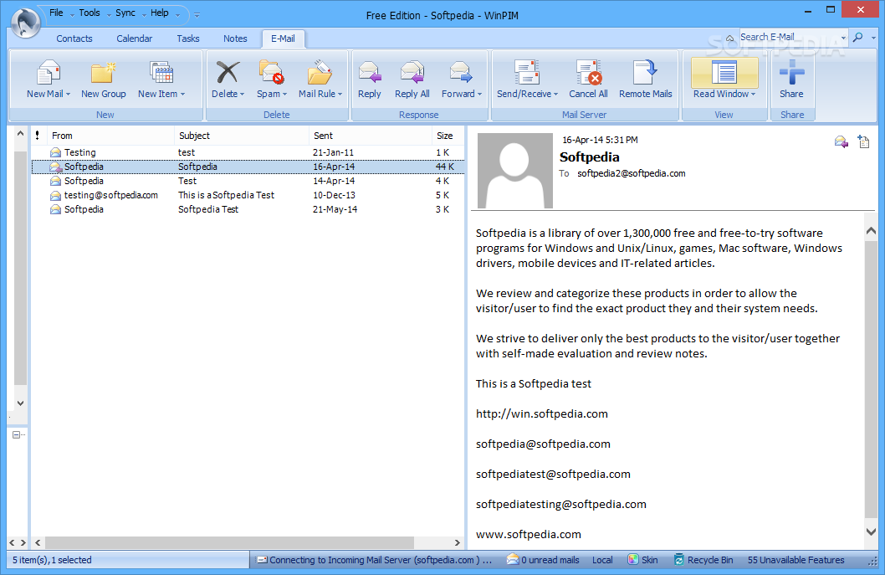Image resolution: width=885 pixels, height=575 pixels.
Task: Expand the Send/Receive dropdown arrow
Action: click(555, 95)
